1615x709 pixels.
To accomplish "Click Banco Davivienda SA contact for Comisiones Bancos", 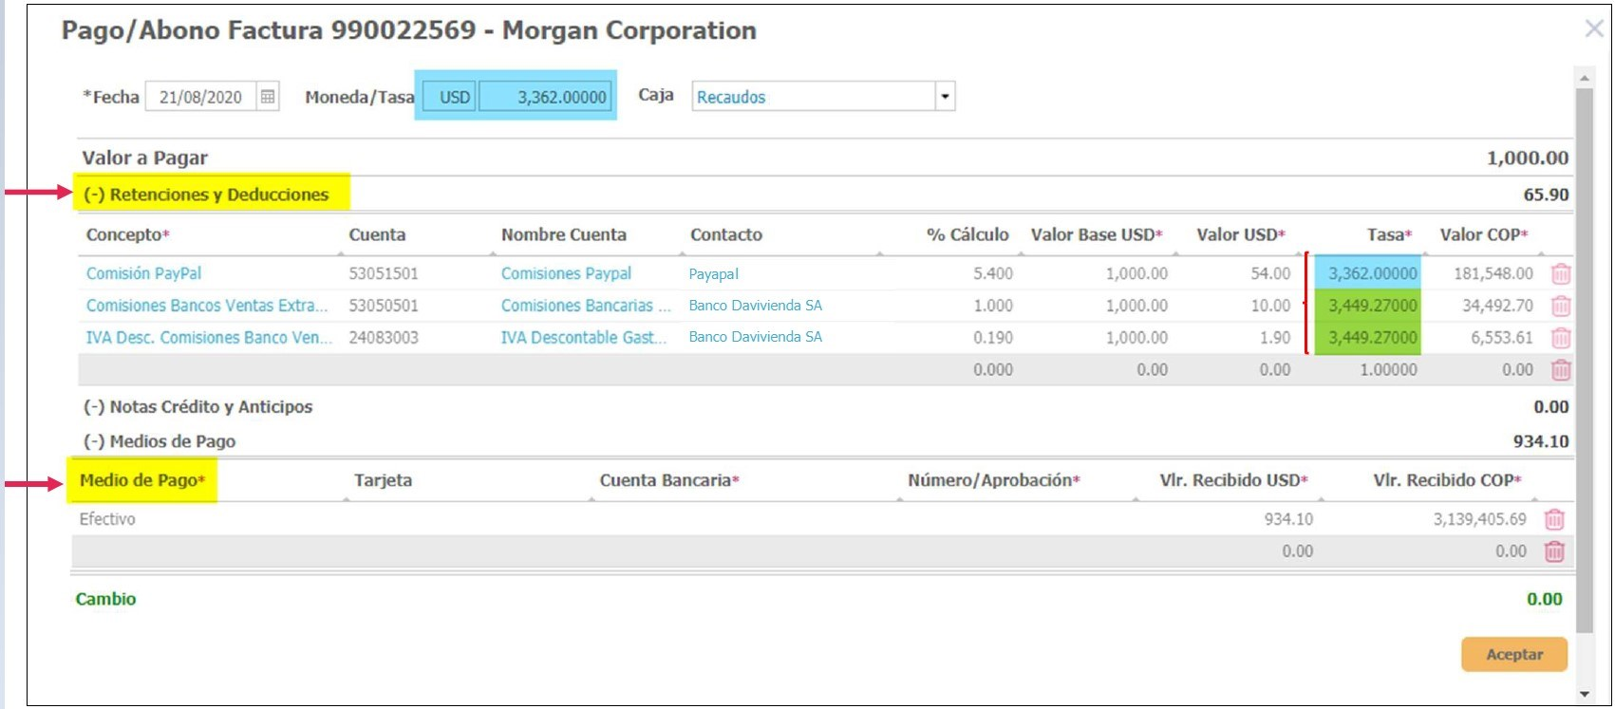I will (x=755, y=306).
